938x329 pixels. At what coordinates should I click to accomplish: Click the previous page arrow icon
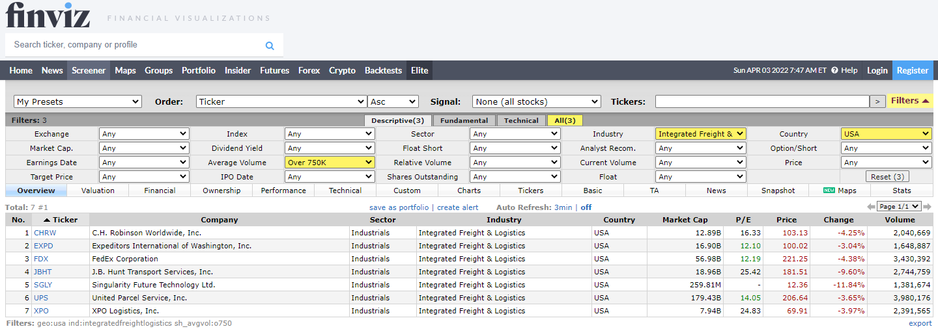coord(871,207)
